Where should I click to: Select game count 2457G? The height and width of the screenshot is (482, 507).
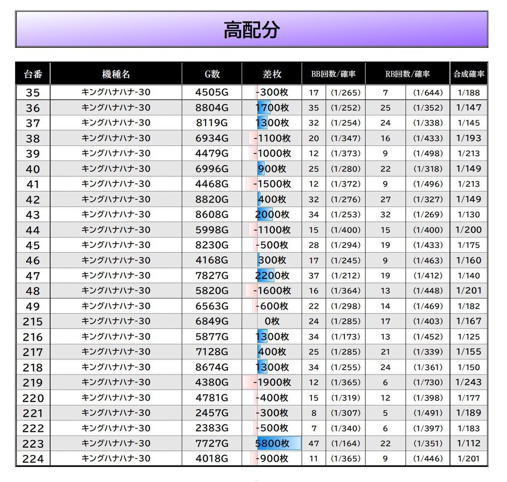(212, 413)
